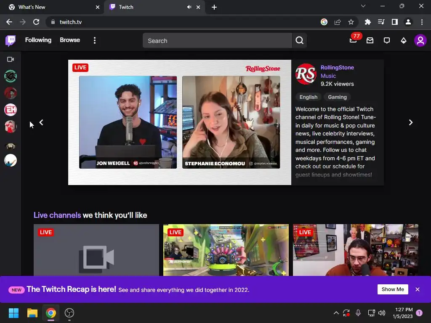Select the English tag
The width and height of the screenshot is (431, 323).
point(309,97)
